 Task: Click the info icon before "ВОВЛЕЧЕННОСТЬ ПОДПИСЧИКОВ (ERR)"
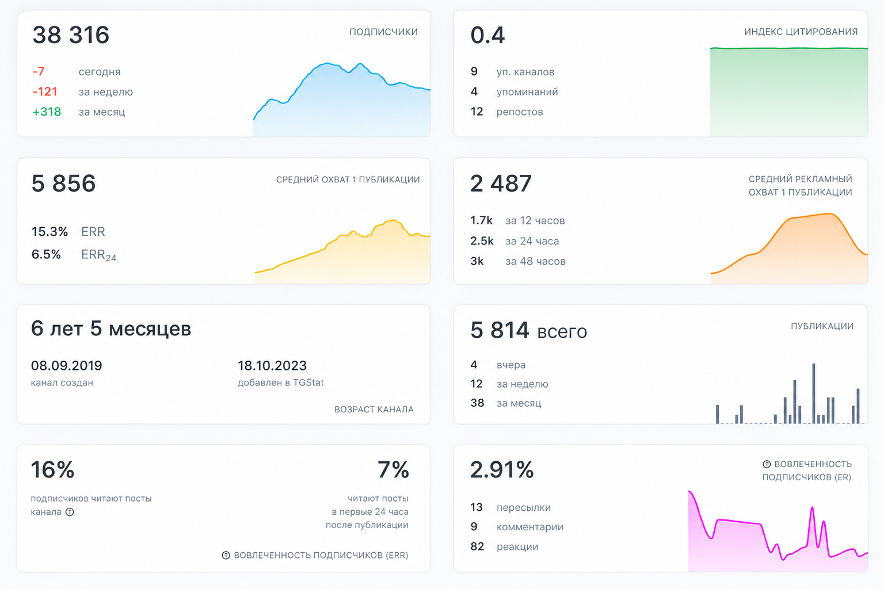point(226,555)
